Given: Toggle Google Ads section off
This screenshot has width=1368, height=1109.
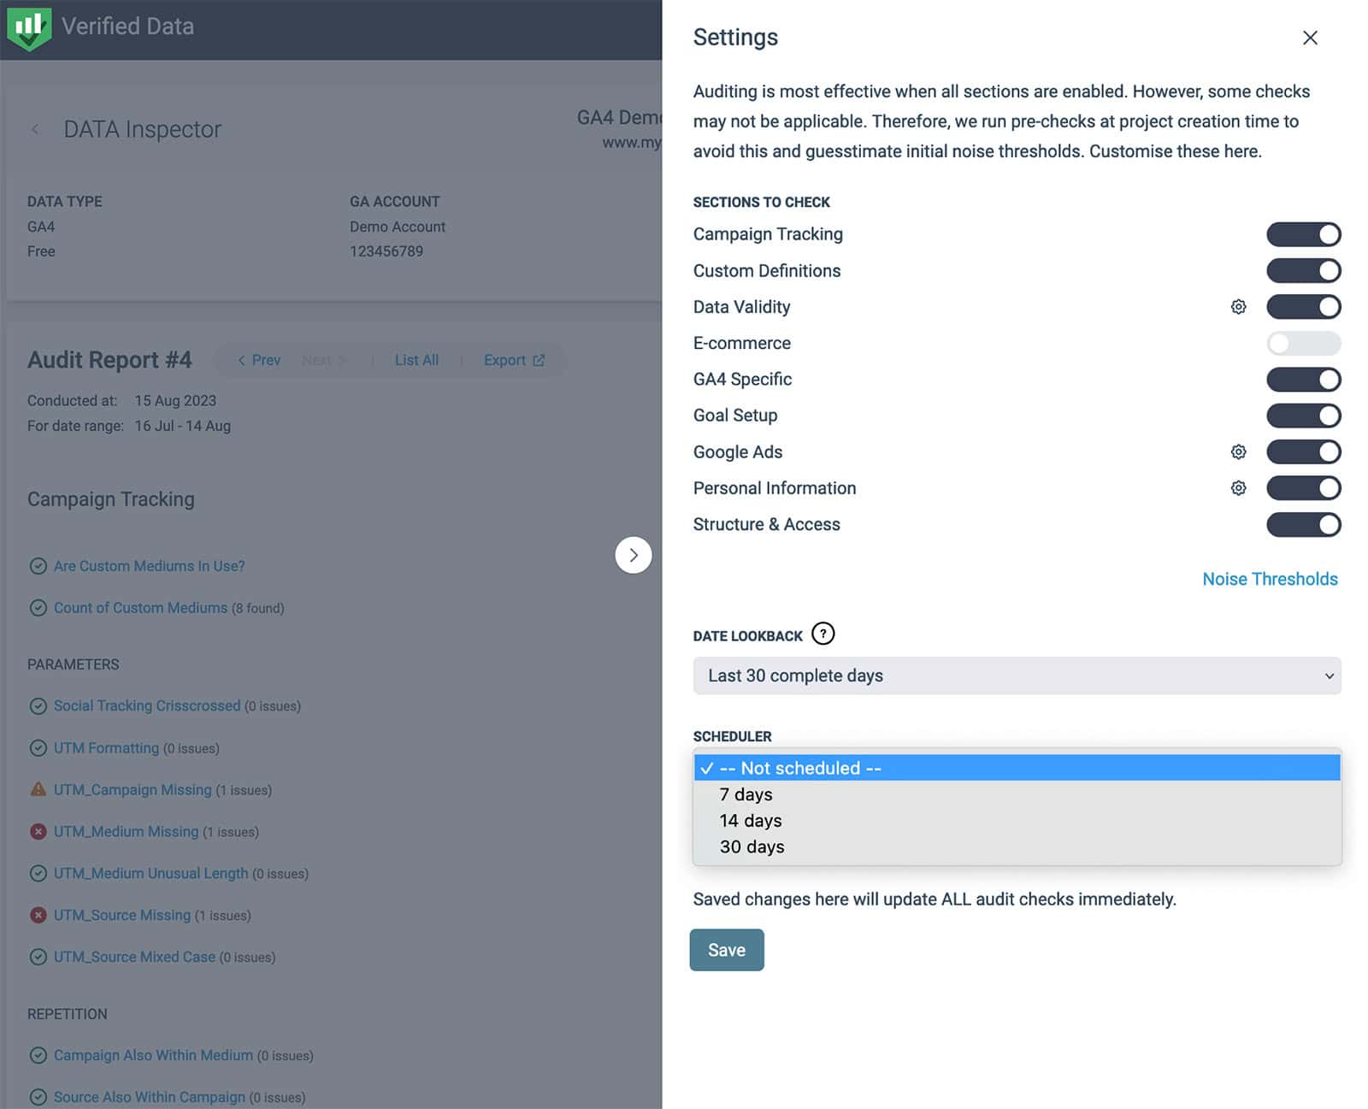Looking at the screenshot, I should (1303, 451).
